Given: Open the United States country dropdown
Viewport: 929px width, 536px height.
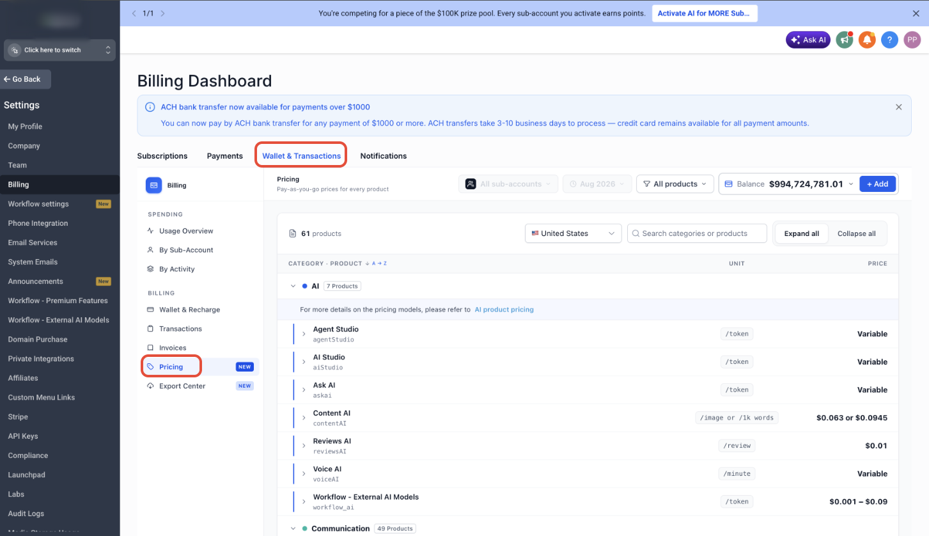Looking at the screenshot, I should [x=574, y=233].
